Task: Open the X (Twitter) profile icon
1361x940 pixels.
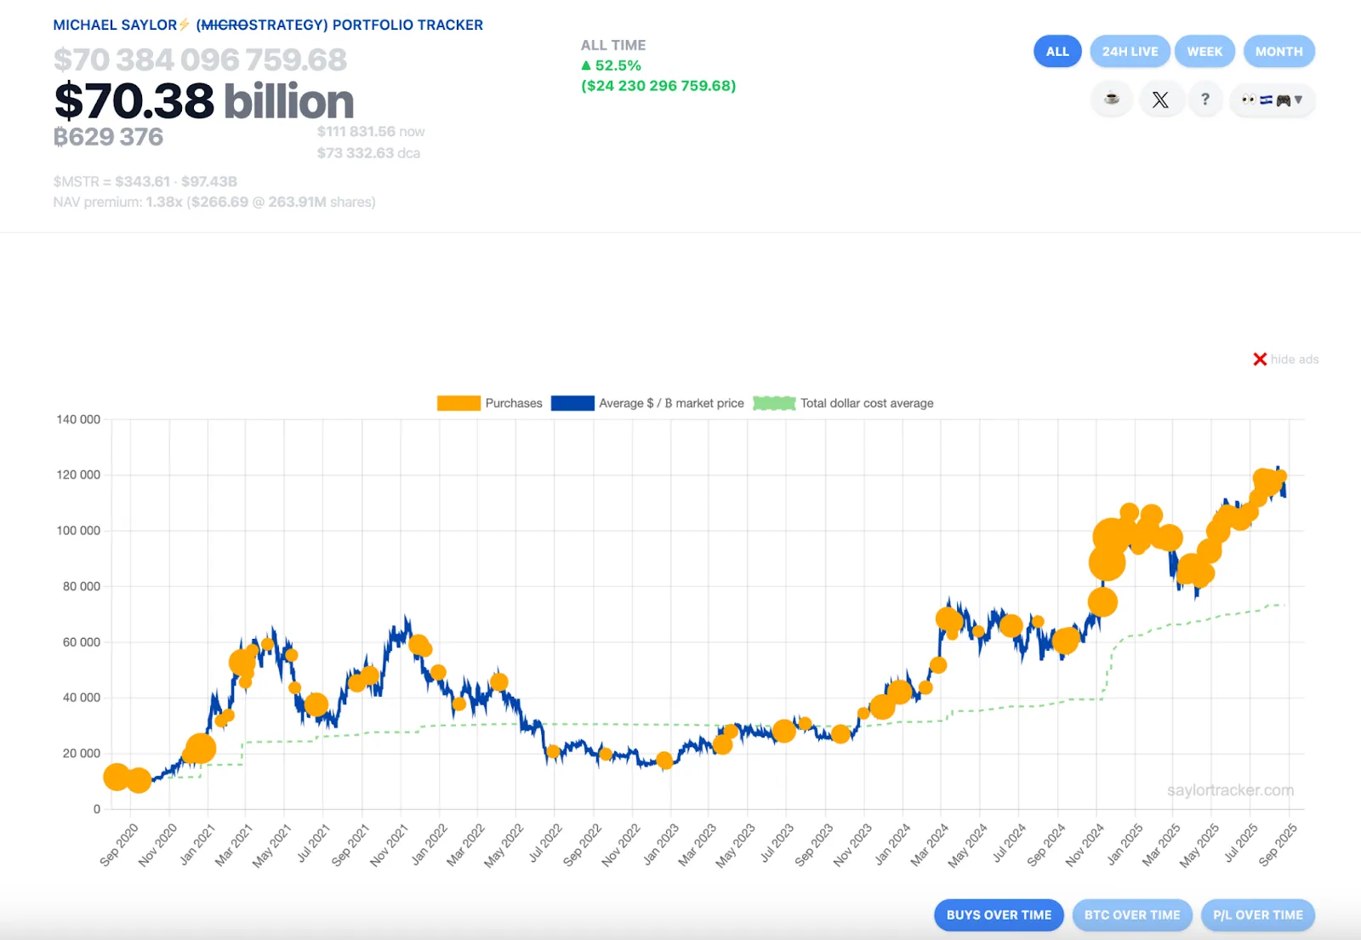Action: pyautogui.click(x=1160, y=100)
